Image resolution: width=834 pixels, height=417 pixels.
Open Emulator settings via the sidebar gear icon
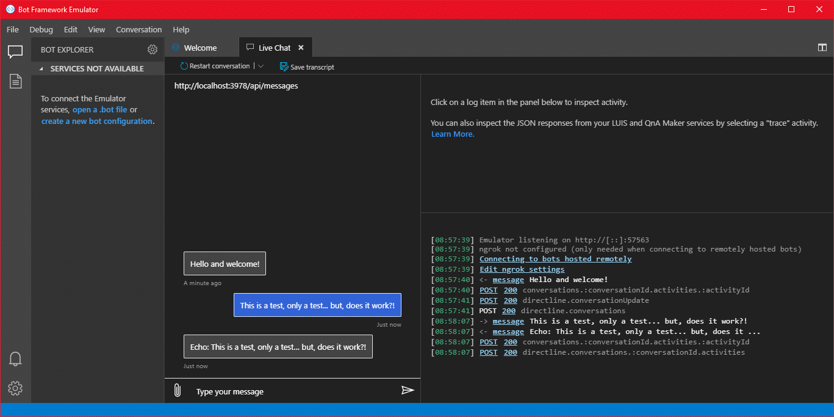click(x=15, y=388)
